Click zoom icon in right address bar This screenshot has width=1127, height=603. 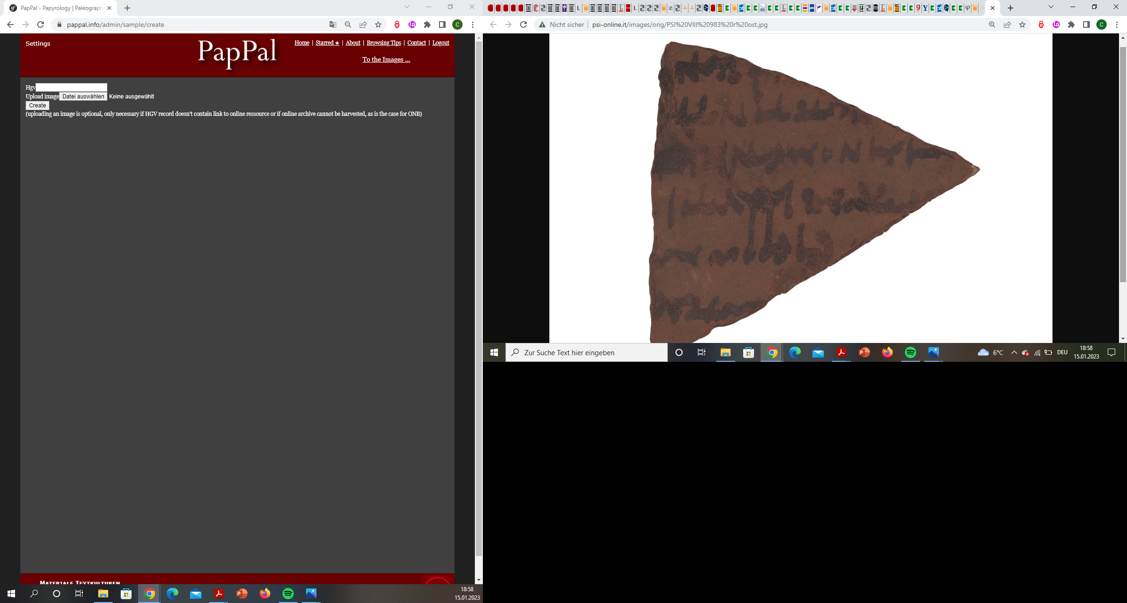pyautogui.click(x=992, y=24)
